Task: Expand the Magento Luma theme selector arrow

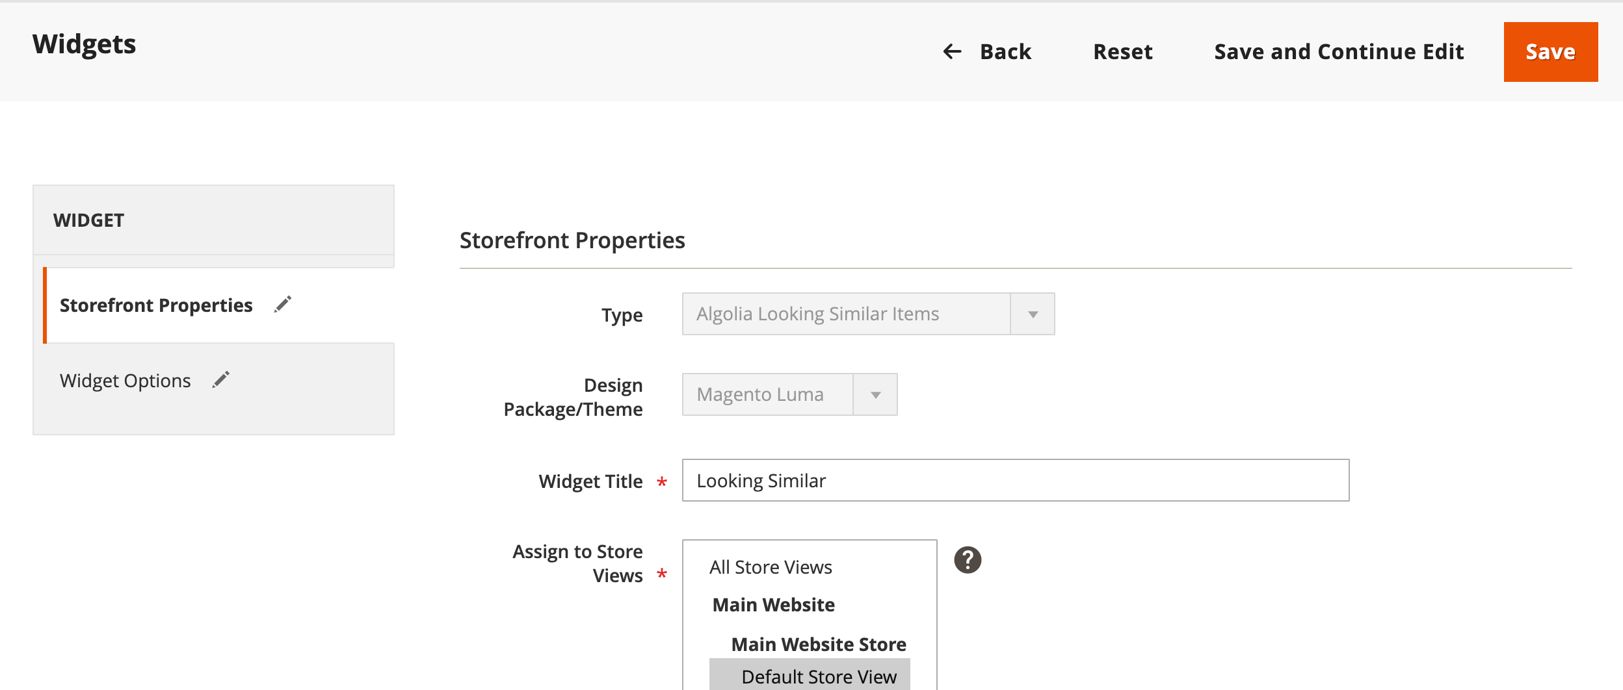Action: 876,394
